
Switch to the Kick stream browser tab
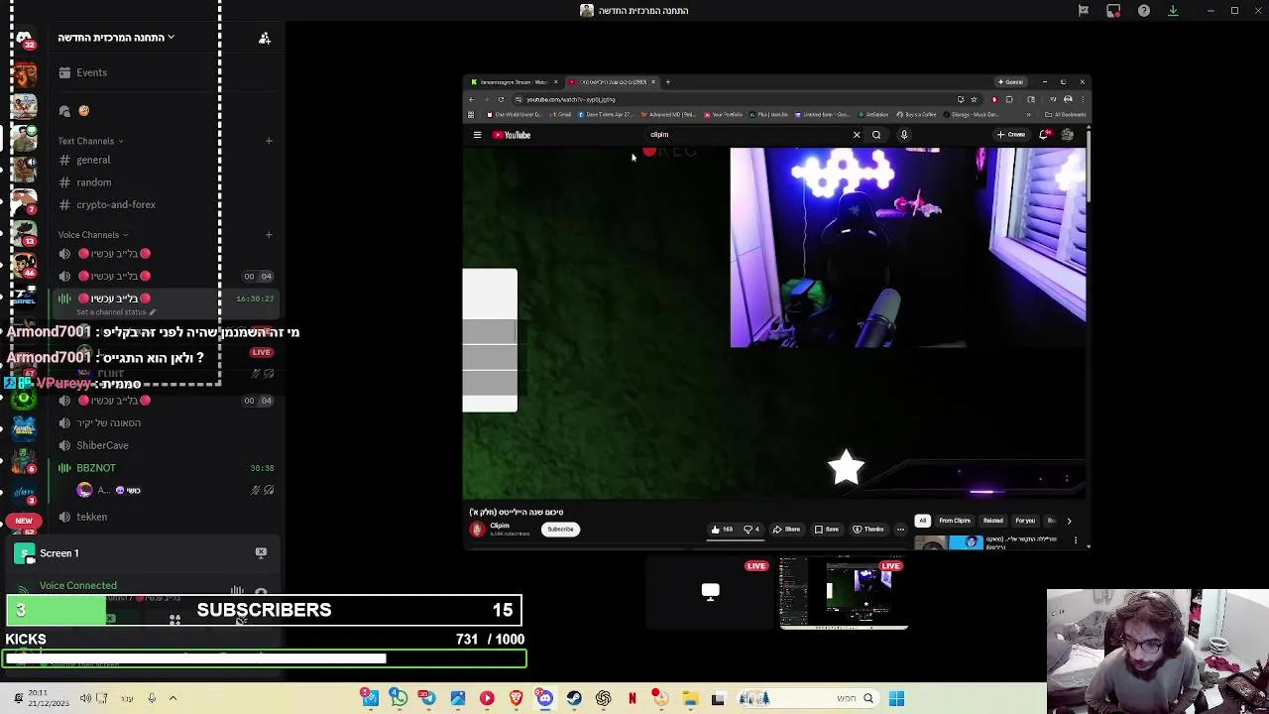pyautogui.click(x=514, y=82)
